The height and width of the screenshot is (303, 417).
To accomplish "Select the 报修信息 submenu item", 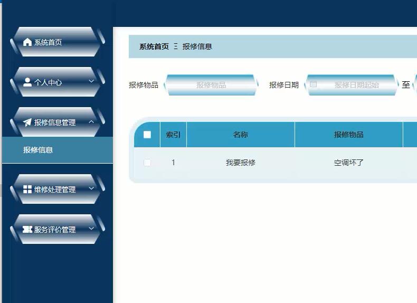I will pyautogui.click(x=58, y=150).
